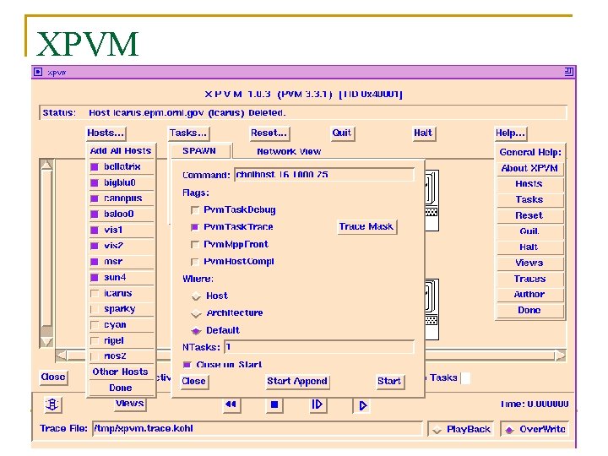608x456 pixels.
Task: Choose Other Hosts in the hosts menu
Action: [121, 372]
